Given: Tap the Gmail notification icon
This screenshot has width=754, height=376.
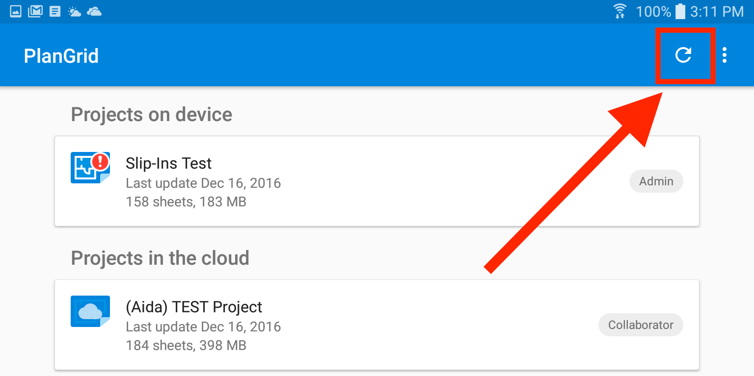Looking at the screenshot, I should [35, 11].
